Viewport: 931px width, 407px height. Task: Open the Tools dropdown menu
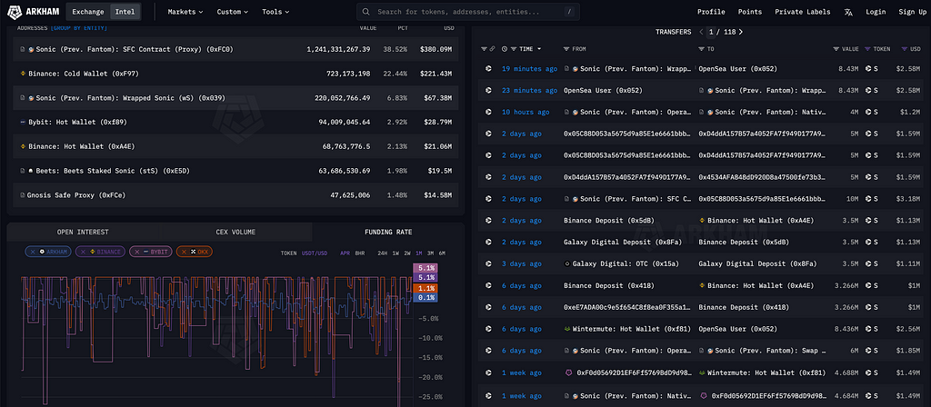coord(275,12)
